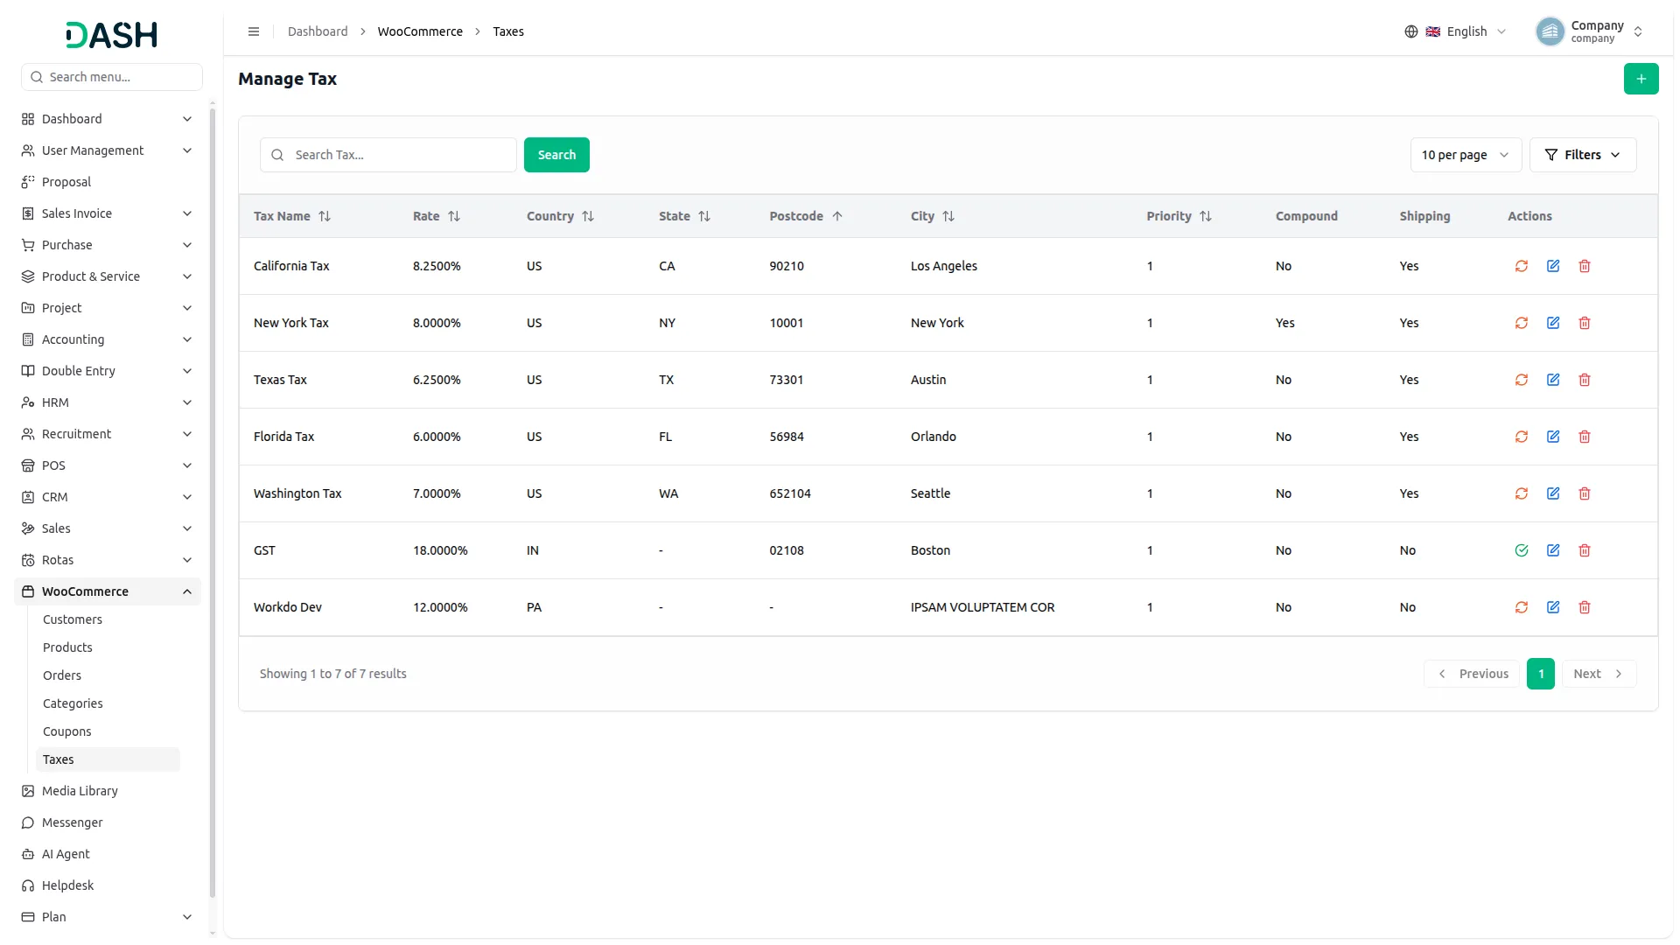
Task: Open the Company account menu
Action: tap(1590, 31)
